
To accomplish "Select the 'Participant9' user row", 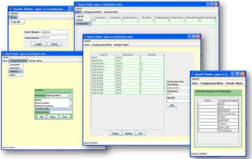I will point(128,93).
